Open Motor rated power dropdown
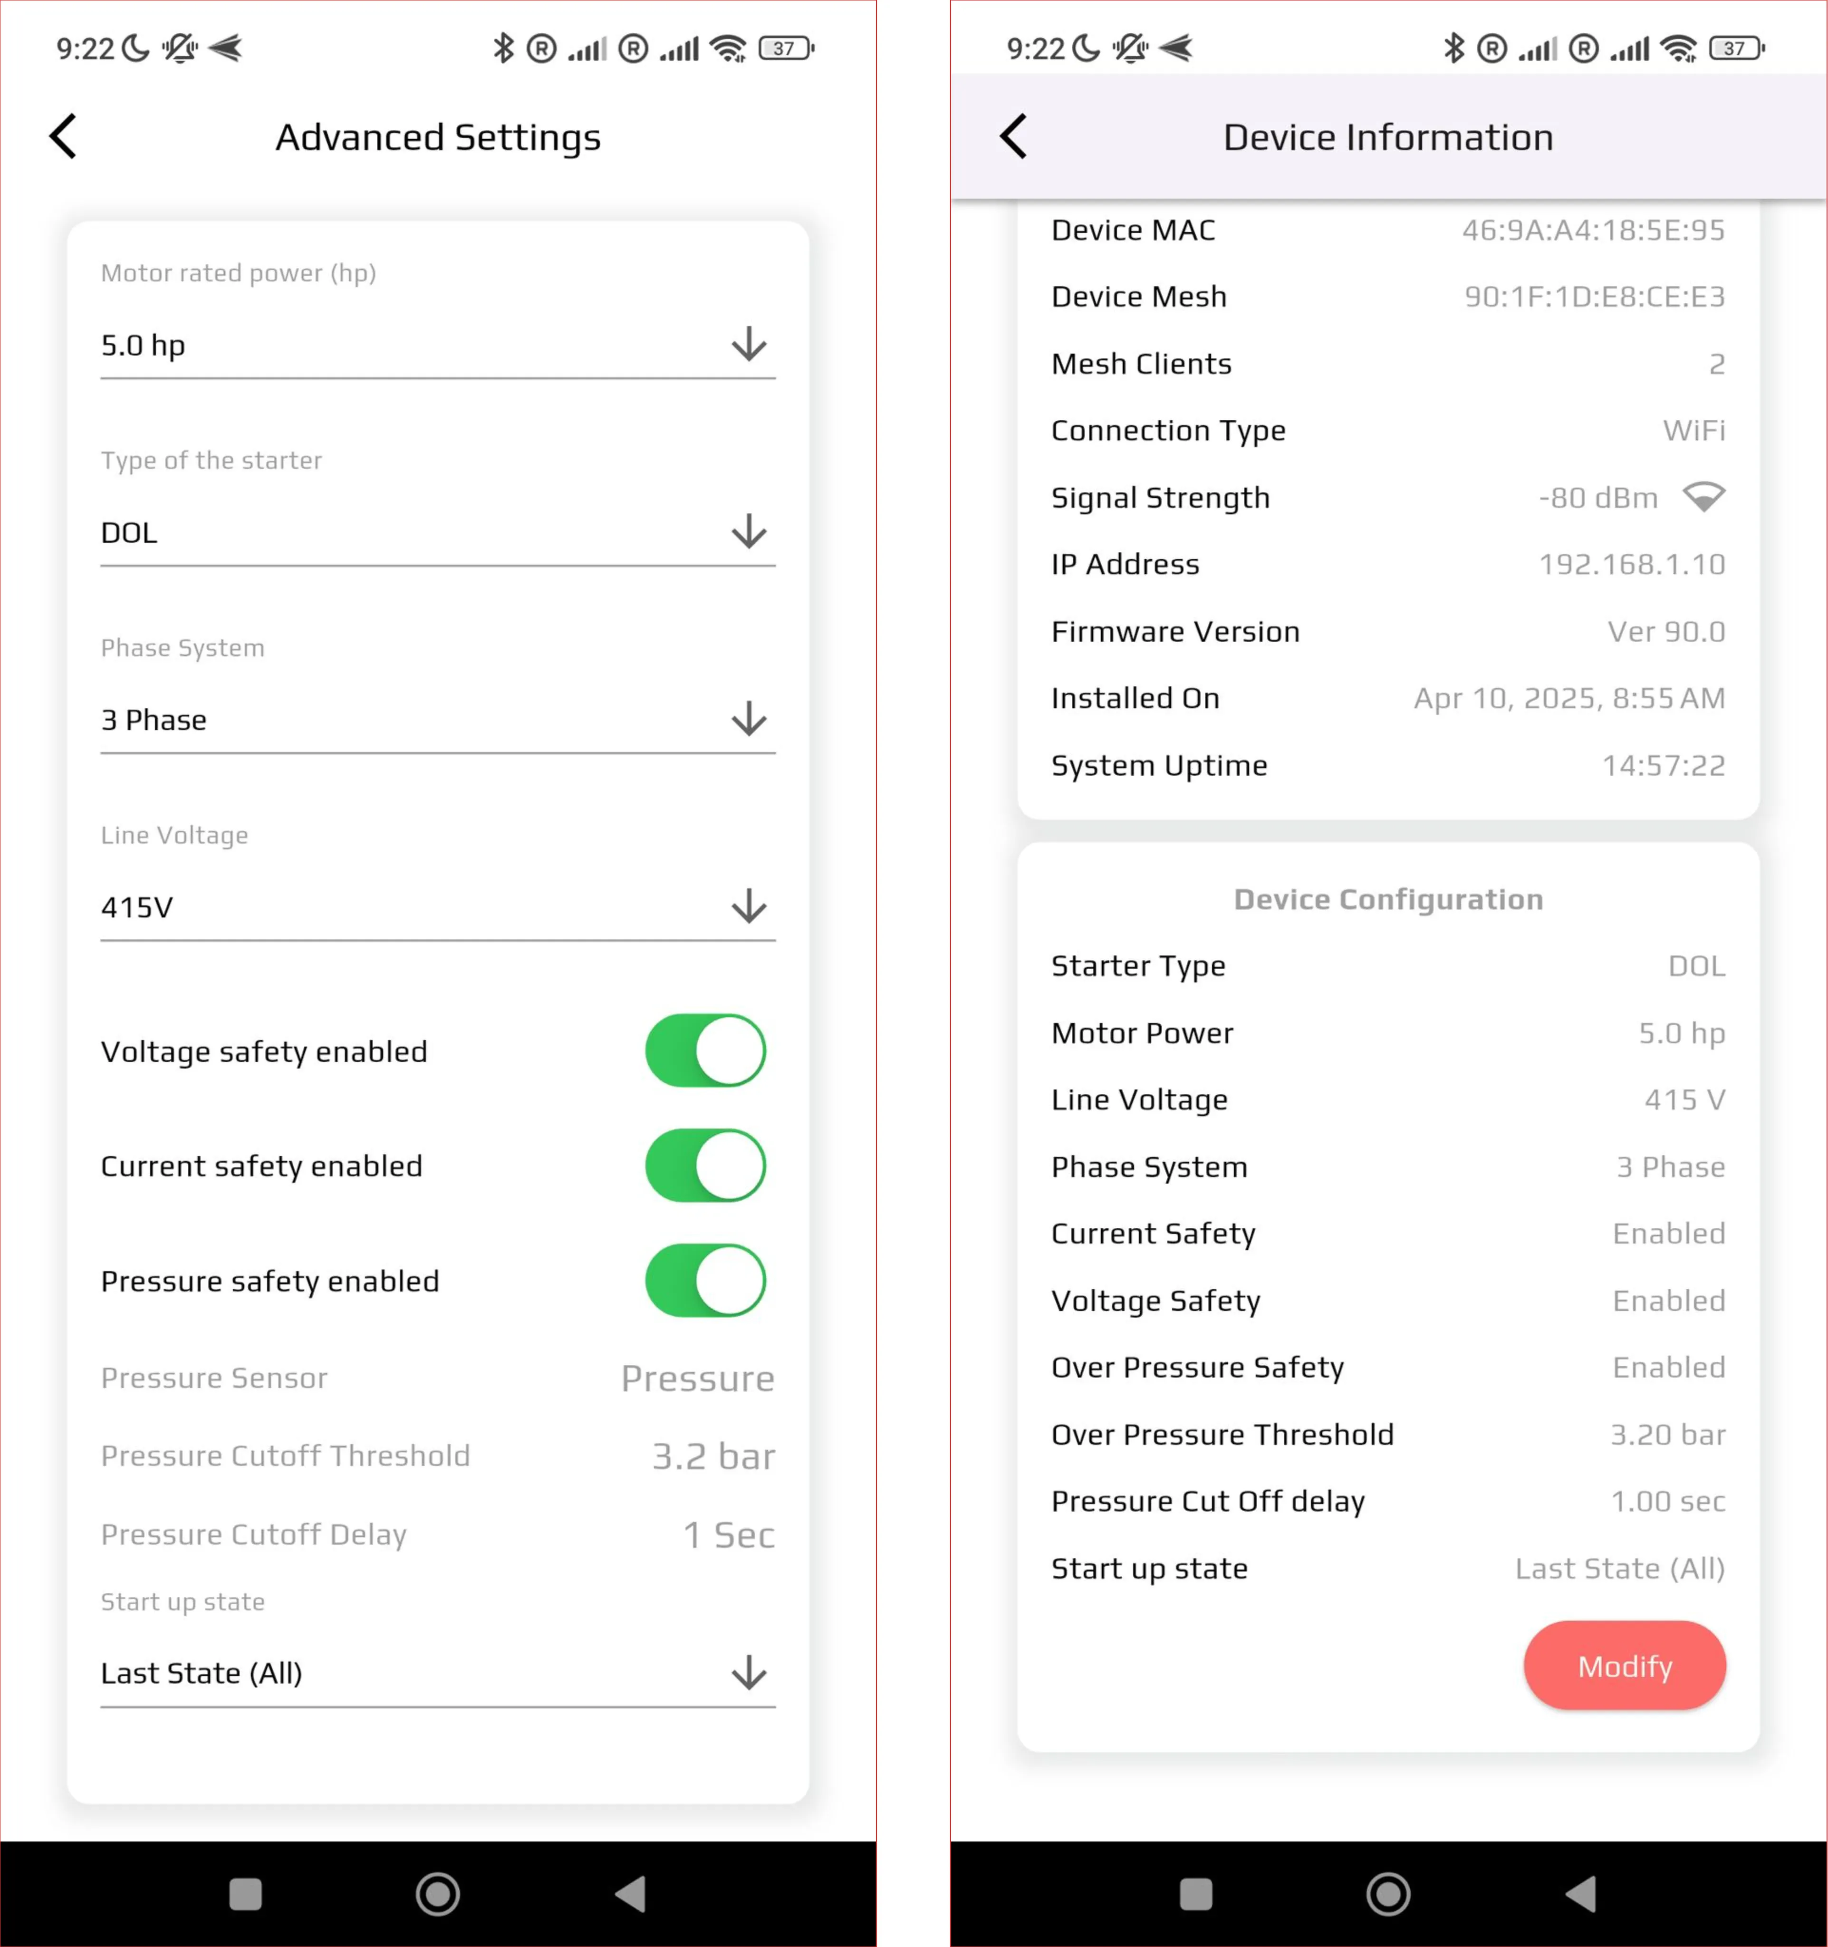Viewport: 1828px width, 1947px height. (x=438, y=345)
